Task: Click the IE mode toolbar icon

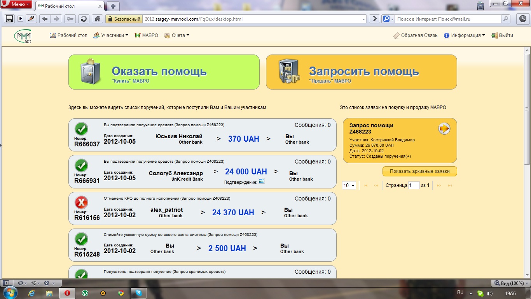Action: pyautogui.click(x=20, y=19)
